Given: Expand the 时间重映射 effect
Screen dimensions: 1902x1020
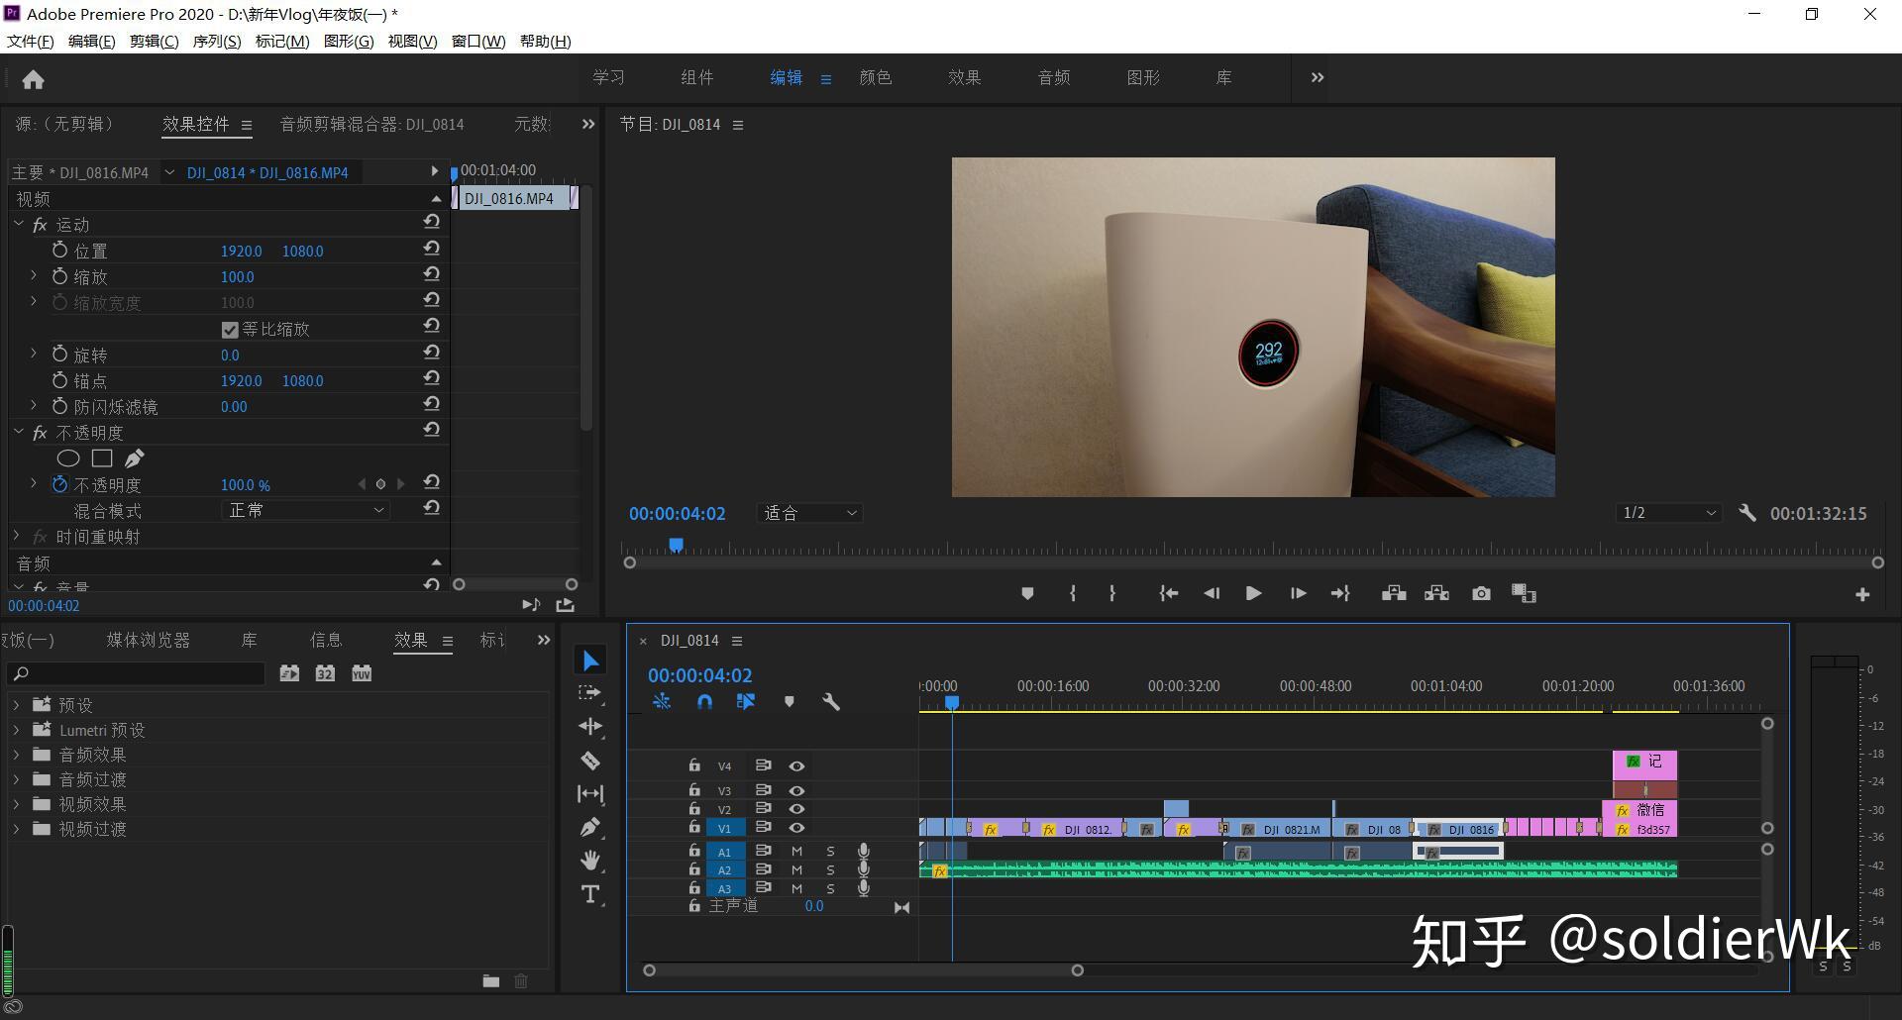Looking at the screenshot, I should (x=16, y=536).
